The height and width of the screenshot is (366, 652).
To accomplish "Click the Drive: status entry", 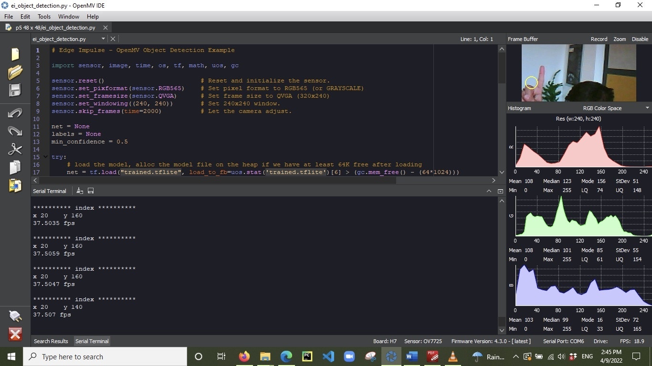I will 600,341.
